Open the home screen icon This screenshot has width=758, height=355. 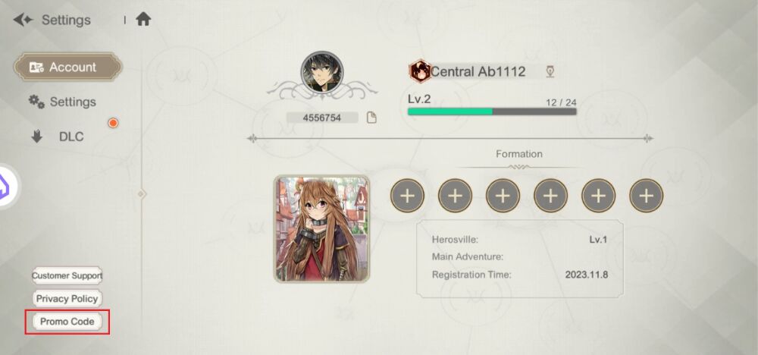[143, 20]
